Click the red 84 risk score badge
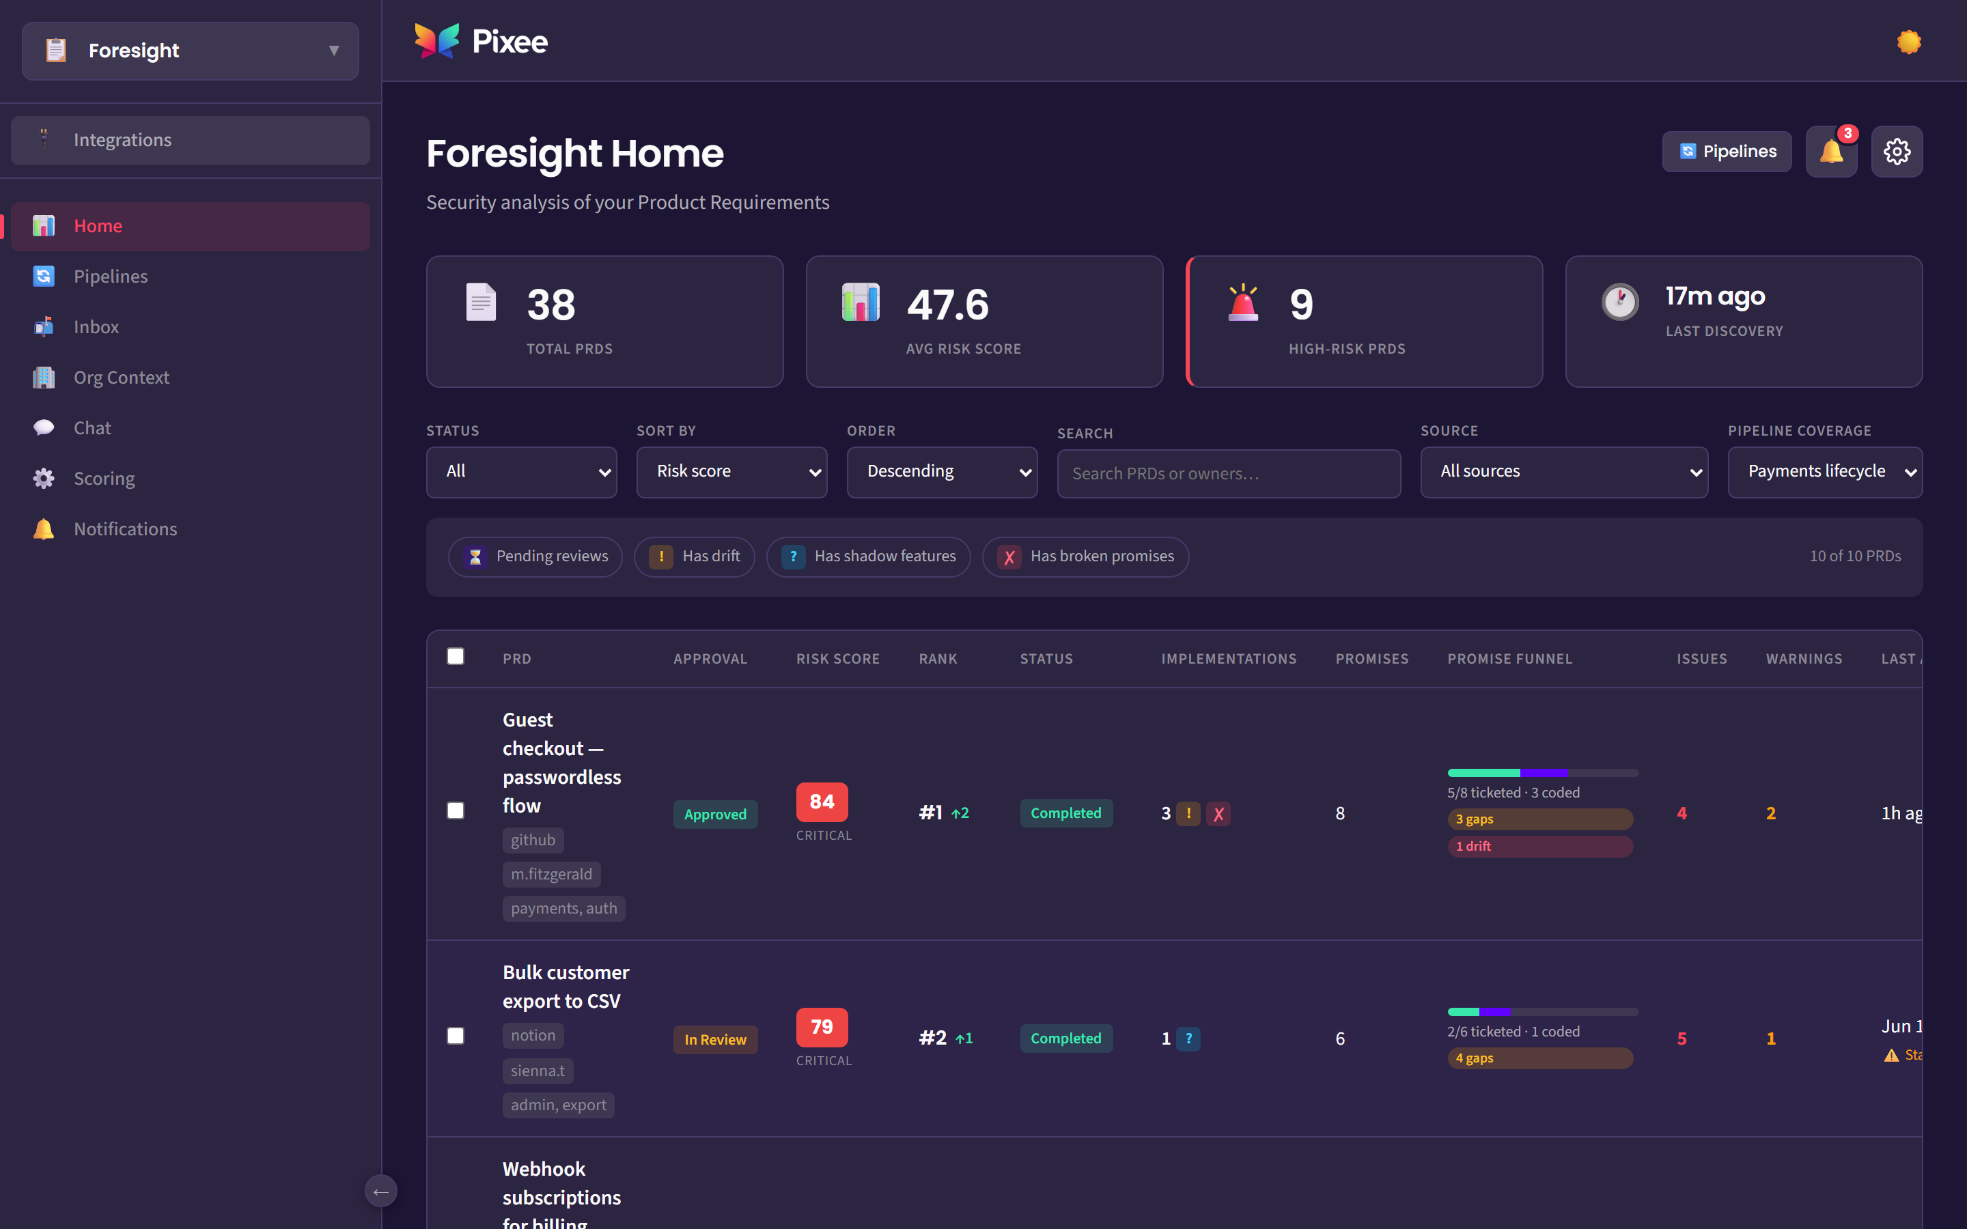 [822, 802]
